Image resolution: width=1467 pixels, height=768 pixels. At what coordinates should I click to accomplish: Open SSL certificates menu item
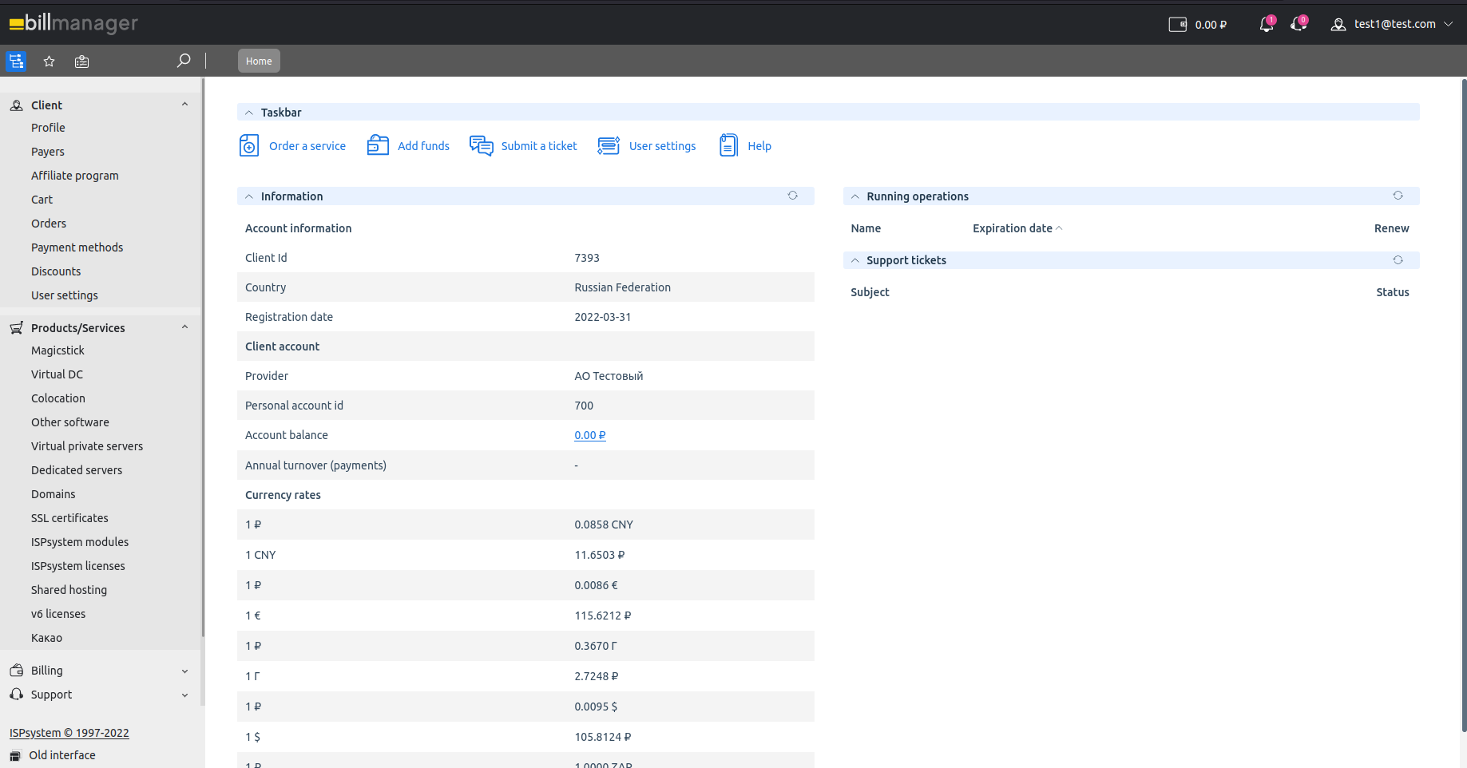pyautogui.click(x=69, y=518)
